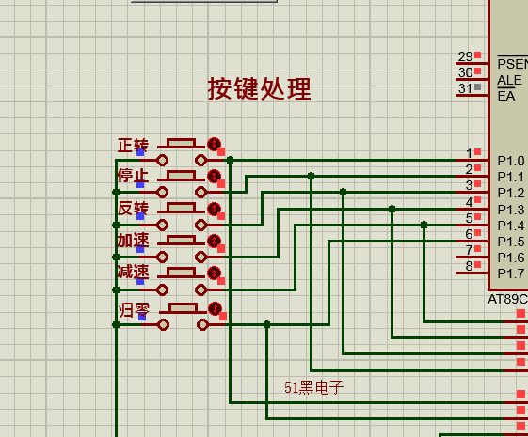Click the pin 30 logic state square
528x437 pixels.
tap(477, 70)
